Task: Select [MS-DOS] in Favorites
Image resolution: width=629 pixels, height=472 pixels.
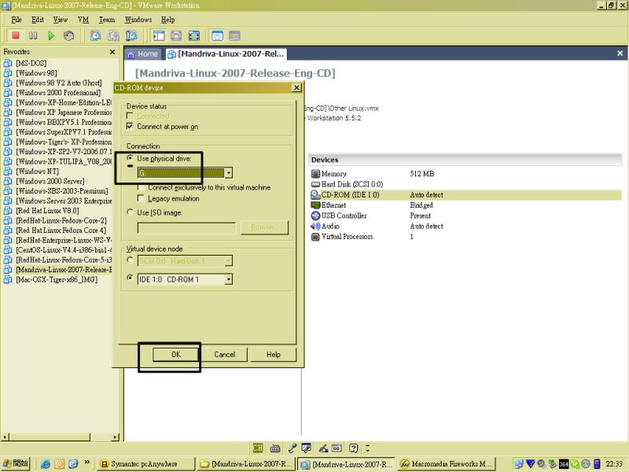Action: (31, 63)
